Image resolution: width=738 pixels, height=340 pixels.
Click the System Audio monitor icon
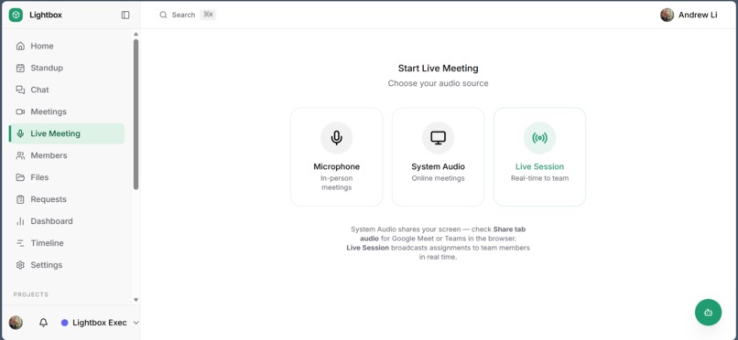[439, 138]
